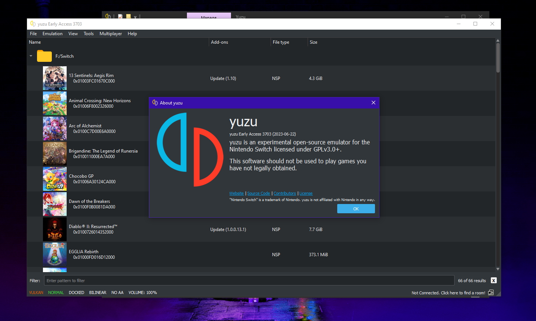Click the F:/Switch folder icon
The height and width of the screenshot is (321, 536).
coord(44,56)
